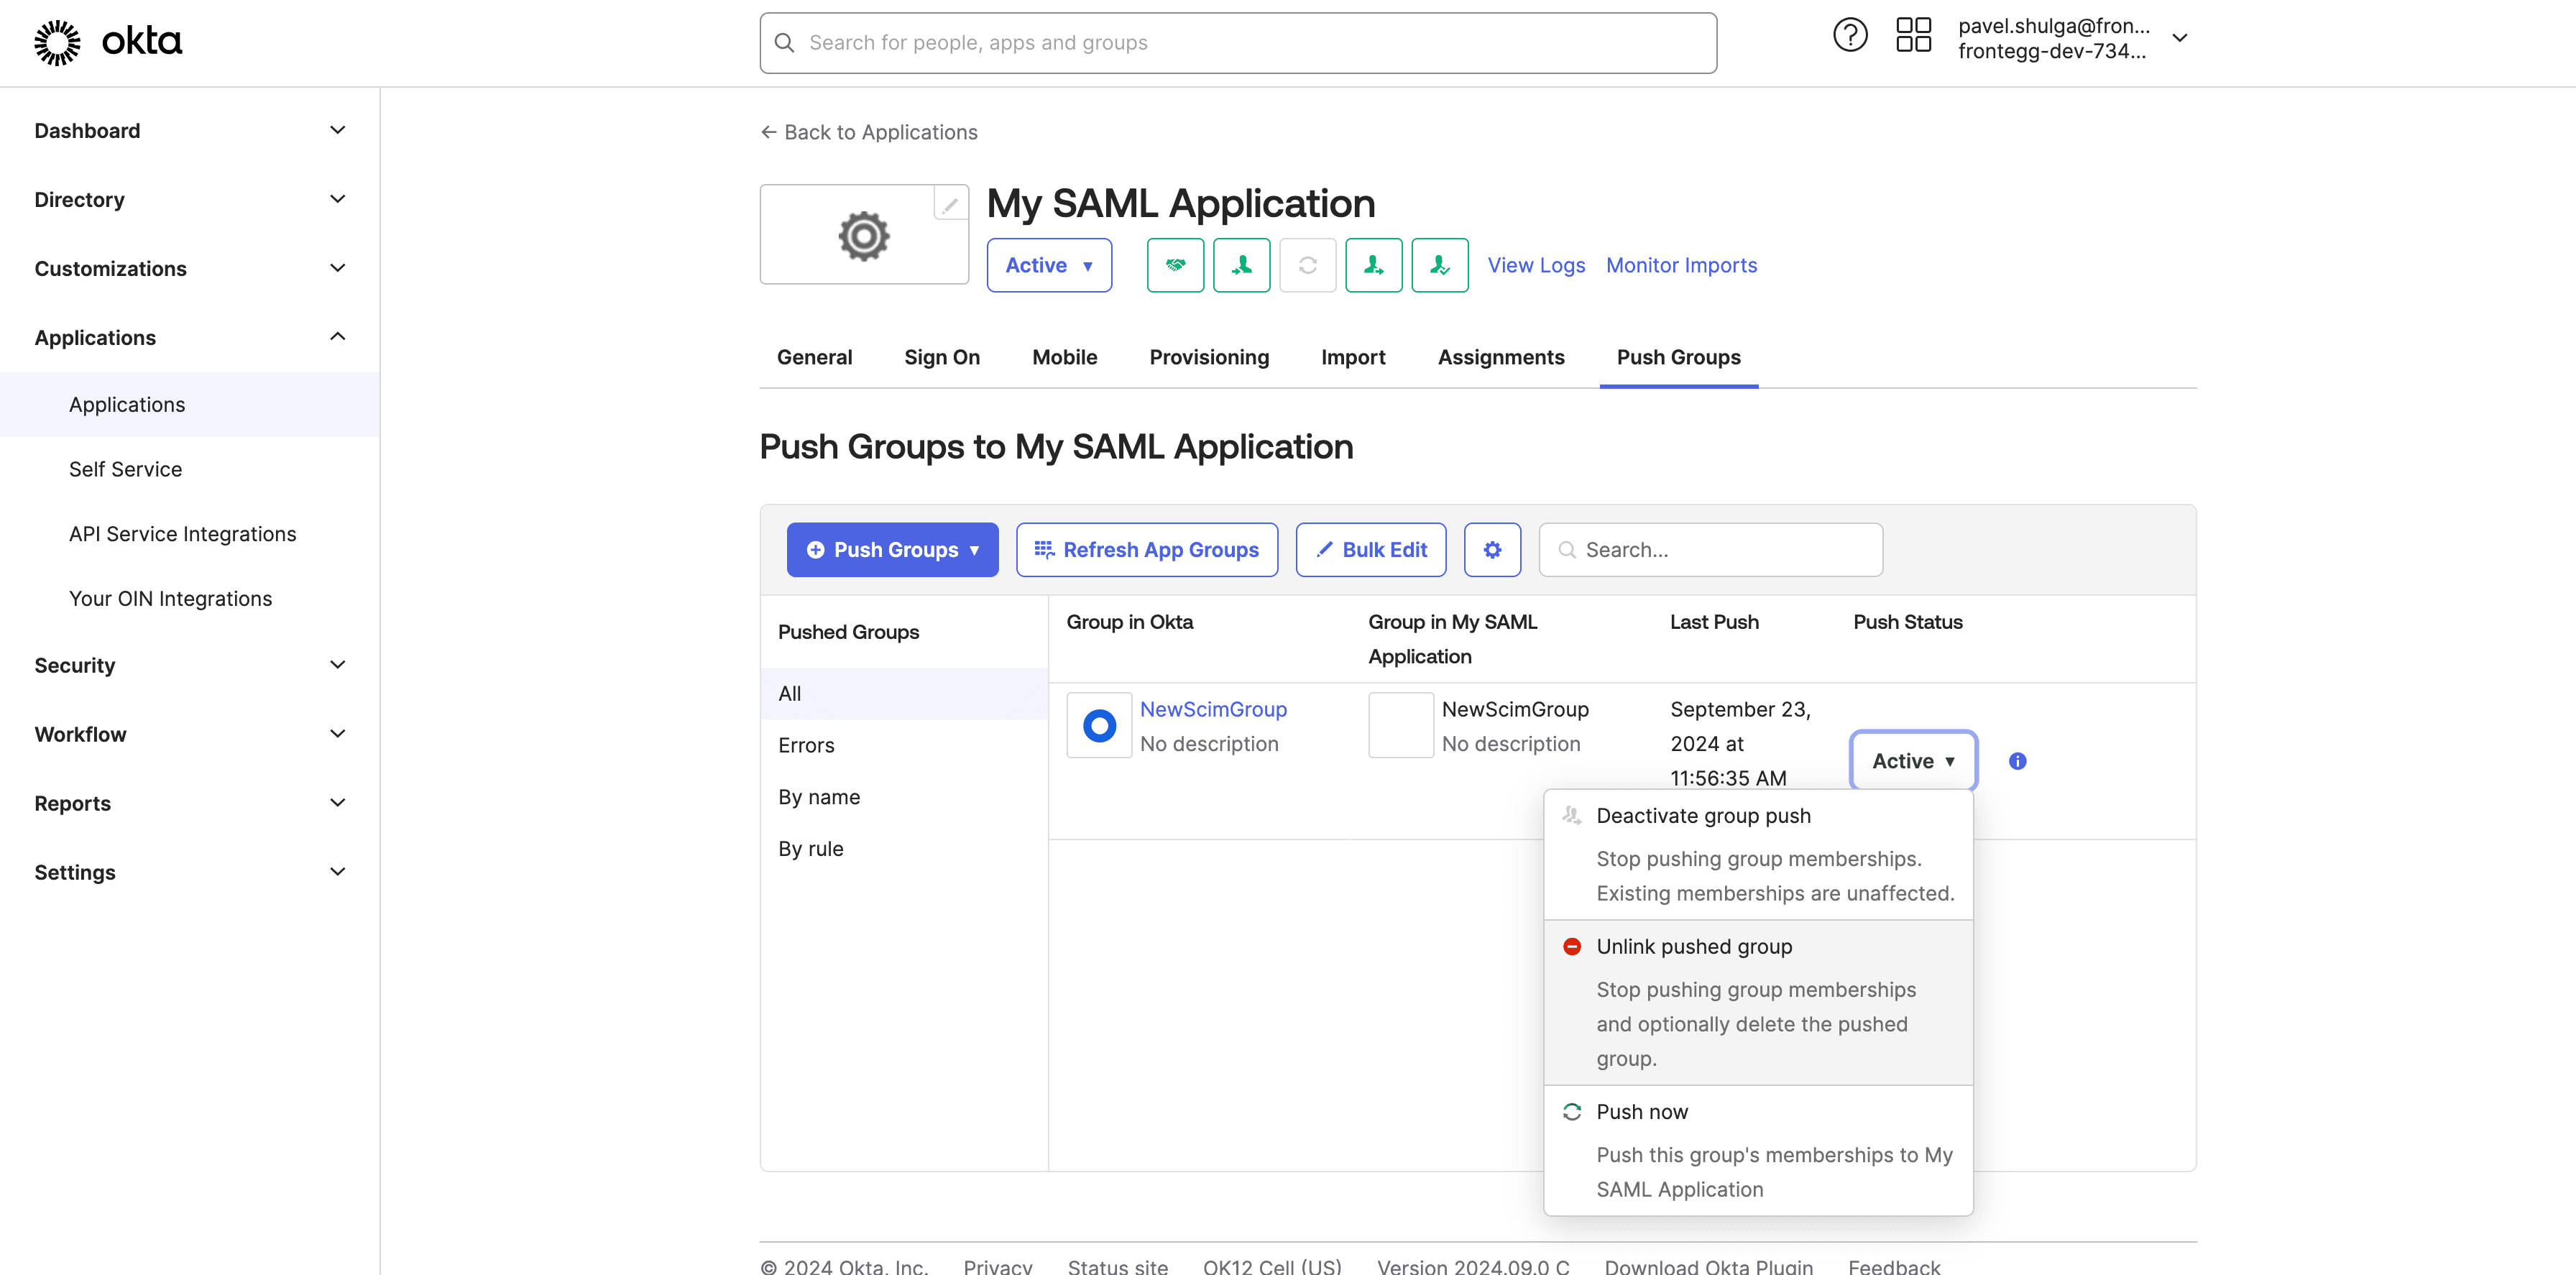Click the Deactivate group push icon

(1571, 816)
